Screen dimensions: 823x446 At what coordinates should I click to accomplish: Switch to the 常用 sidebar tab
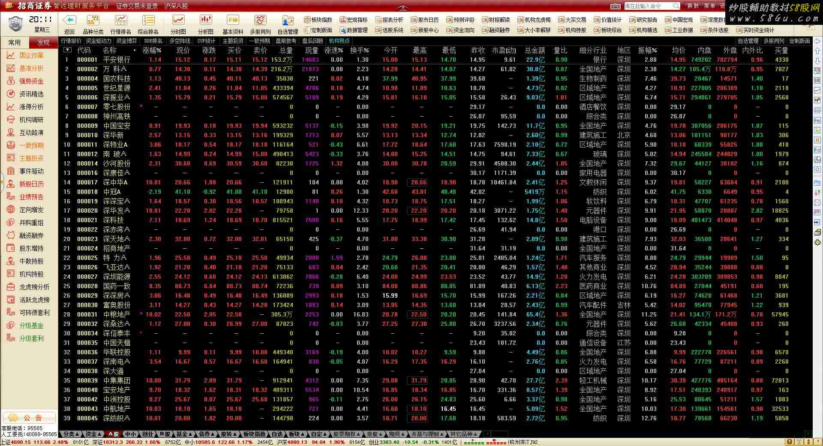(15, 42)
